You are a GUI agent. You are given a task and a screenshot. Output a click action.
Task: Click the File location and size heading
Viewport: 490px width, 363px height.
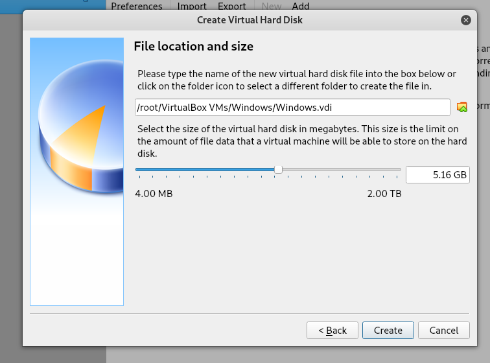[193, 46]
